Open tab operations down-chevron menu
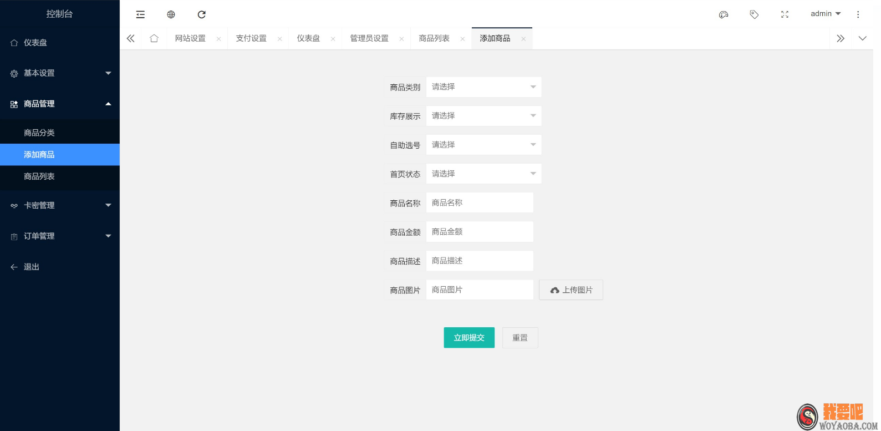The width and height of the screenshot is (881, 431). [862, 38]
